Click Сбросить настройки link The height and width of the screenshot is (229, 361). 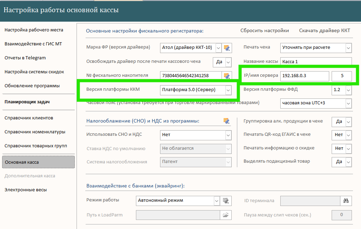point(265,31)
